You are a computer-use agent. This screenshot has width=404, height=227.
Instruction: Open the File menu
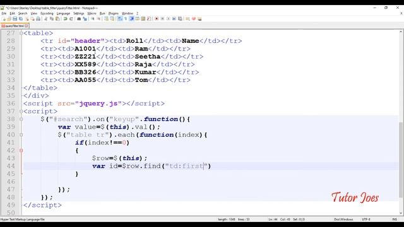[4, 13]
